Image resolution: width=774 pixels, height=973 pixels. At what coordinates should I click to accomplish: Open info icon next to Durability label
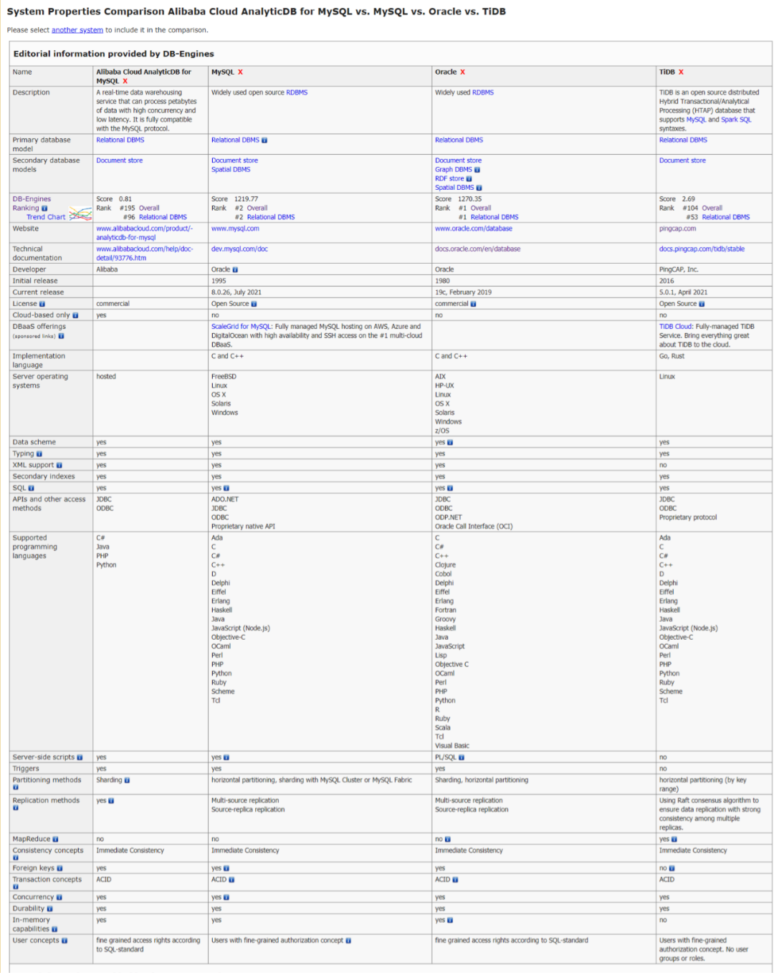coord(49,909)
